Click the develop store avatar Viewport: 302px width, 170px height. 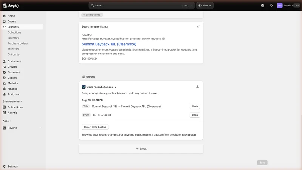click(280, 5)
